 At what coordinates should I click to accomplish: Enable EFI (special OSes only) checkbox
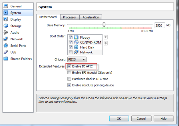coord(69,72)
